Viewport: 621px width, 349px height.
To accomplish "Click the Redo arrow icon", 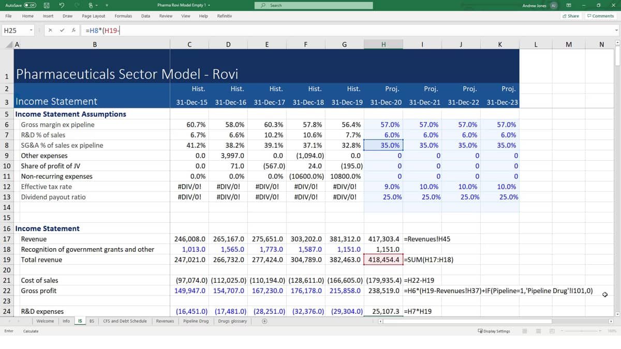I will (77, 5).
